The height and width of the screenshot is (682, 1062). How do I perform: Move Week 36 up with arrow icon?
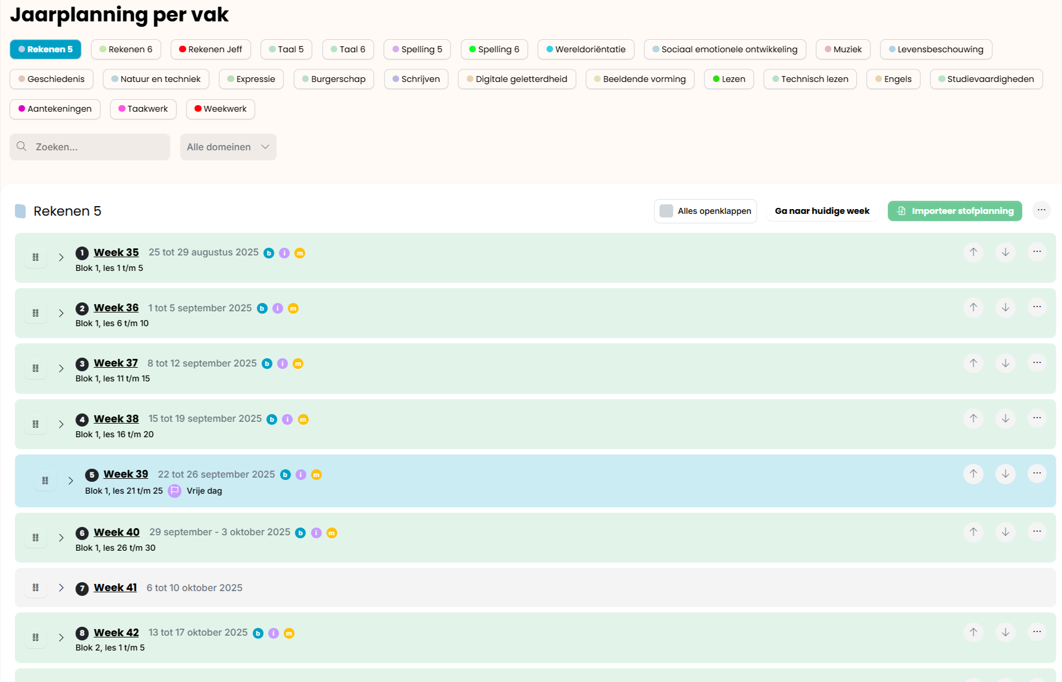(x=973, y=307)
